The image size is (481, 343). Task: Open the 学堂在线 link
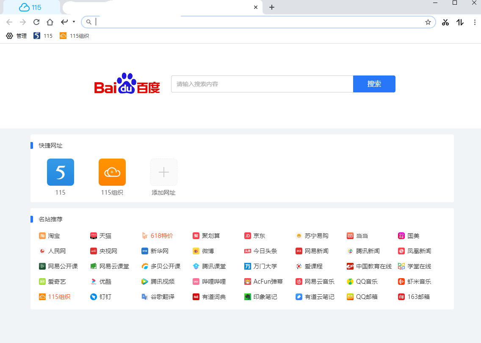(x=415, y=266)
